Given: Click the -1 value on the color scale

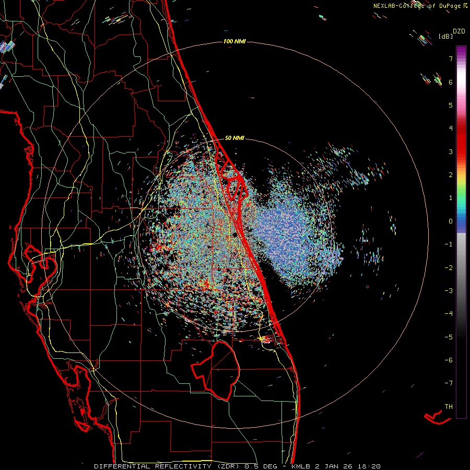Looking at the screenshot, I should point(449,244).
